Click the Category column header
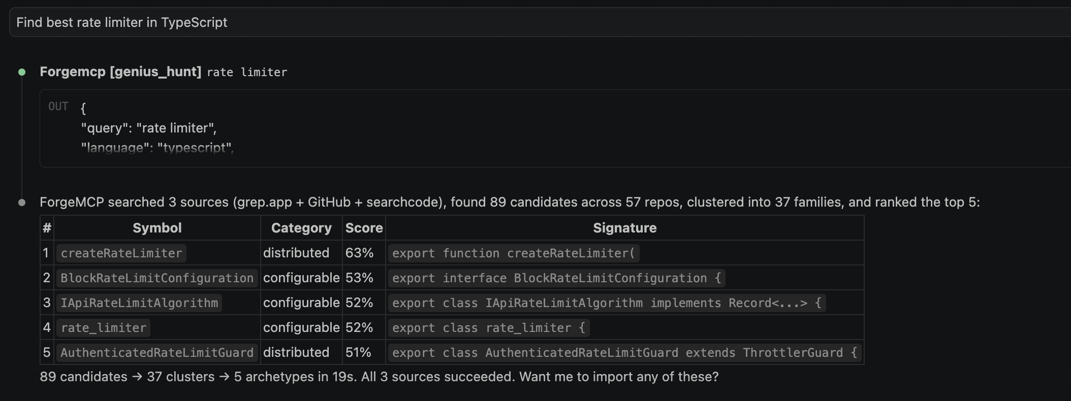Image resolution: width=1071 pixels, height=401 pixels. tap(301, 228)
